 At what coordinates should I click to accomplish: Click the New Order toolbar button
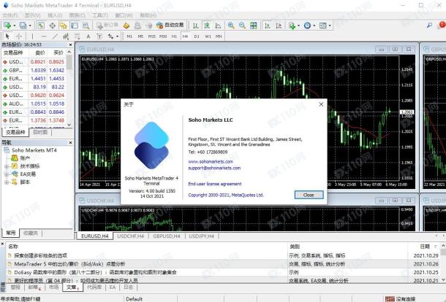coord(107,26)
